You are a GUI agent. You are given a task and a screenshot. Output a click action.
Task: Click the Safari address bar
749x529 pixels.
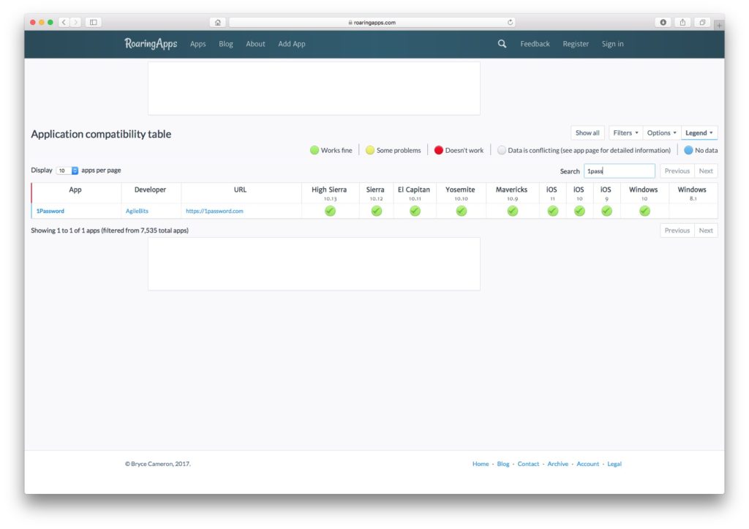(x=372, y=22)
